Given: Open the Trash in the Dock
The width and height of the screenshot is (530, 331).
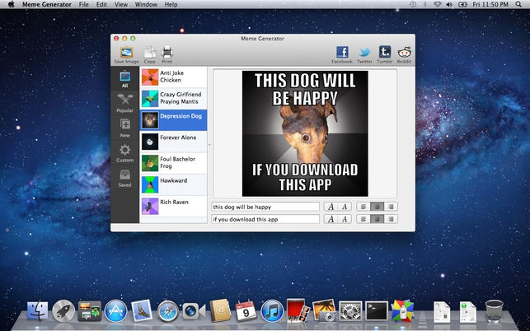Looking at the screenshot, I should click(x=495, y=310).
